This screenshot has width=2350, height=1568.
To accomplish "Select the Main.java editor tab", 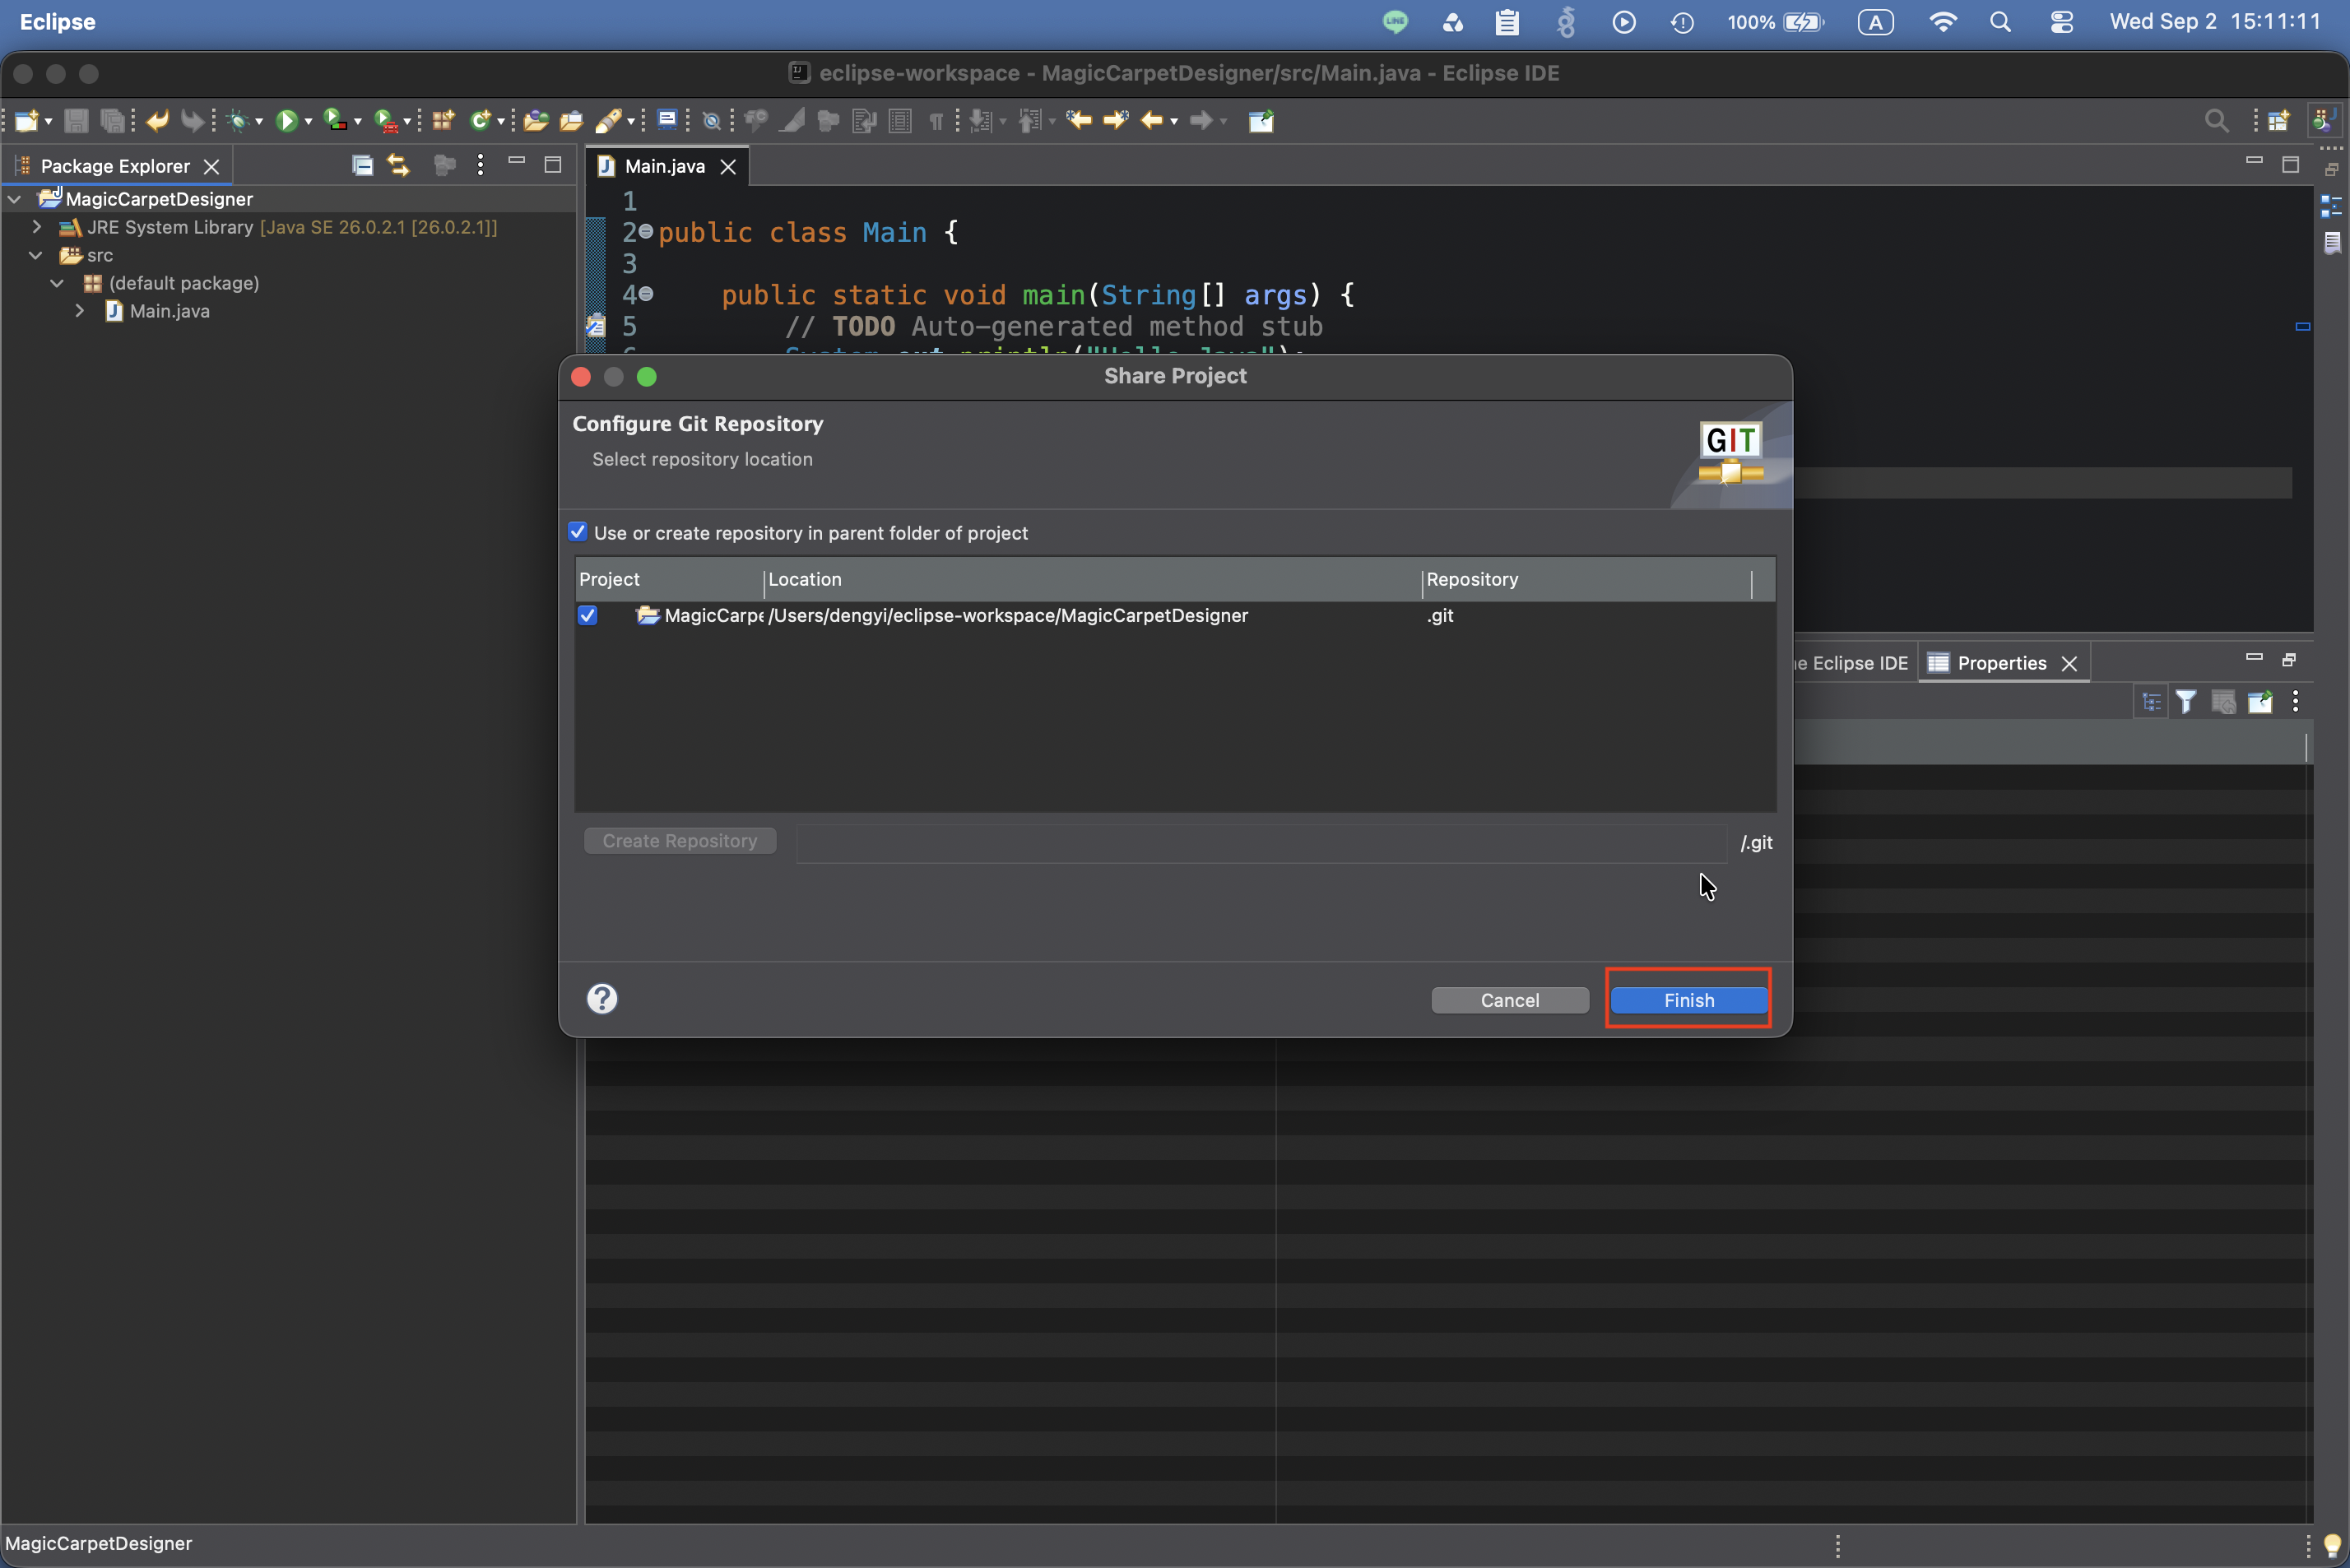I will point(664,166).
